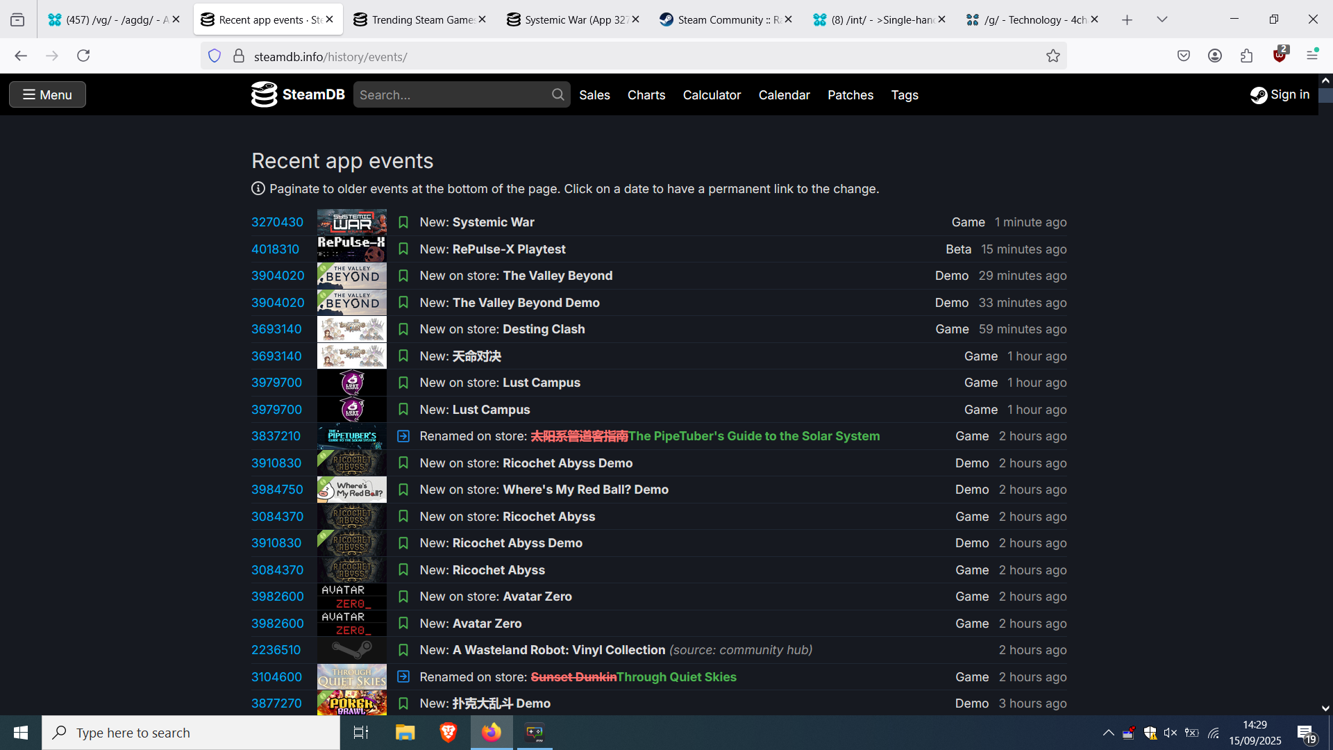Open Brave browser from taskbar
This screenshot has width=1333, height=750.
coord(448,733)
